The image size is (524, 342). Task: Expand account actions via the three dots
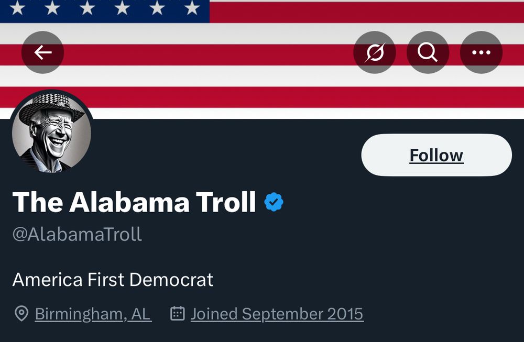pos(481,52)
